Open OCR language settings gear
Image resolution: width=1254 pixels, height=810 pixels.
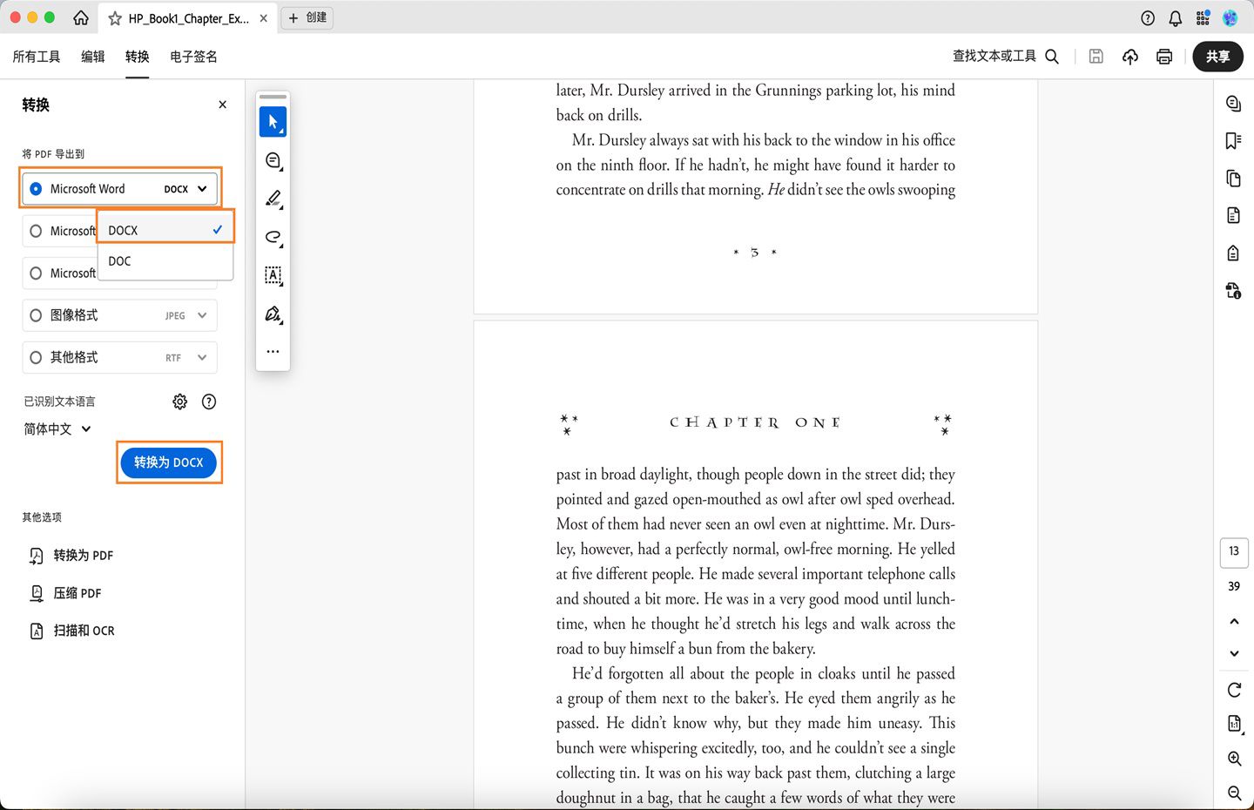point(179,402)
